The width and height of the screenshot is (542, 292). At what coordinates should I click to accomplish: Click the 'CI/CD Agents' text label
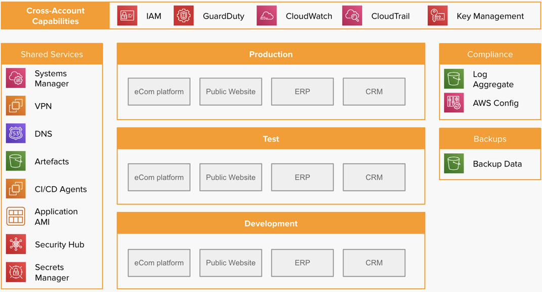61,189
